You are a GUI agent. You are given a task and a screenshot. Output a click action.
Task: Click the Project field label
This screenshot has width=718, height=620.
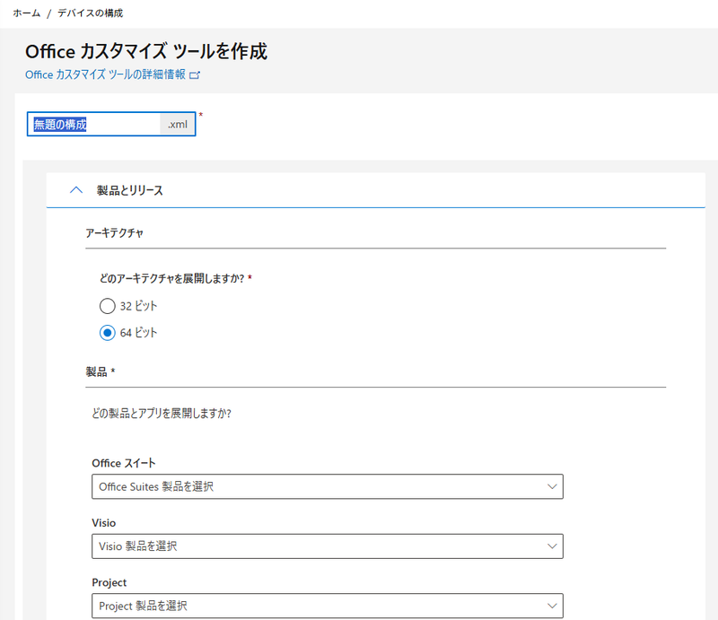pyautogui.click(x=109, y=582)
